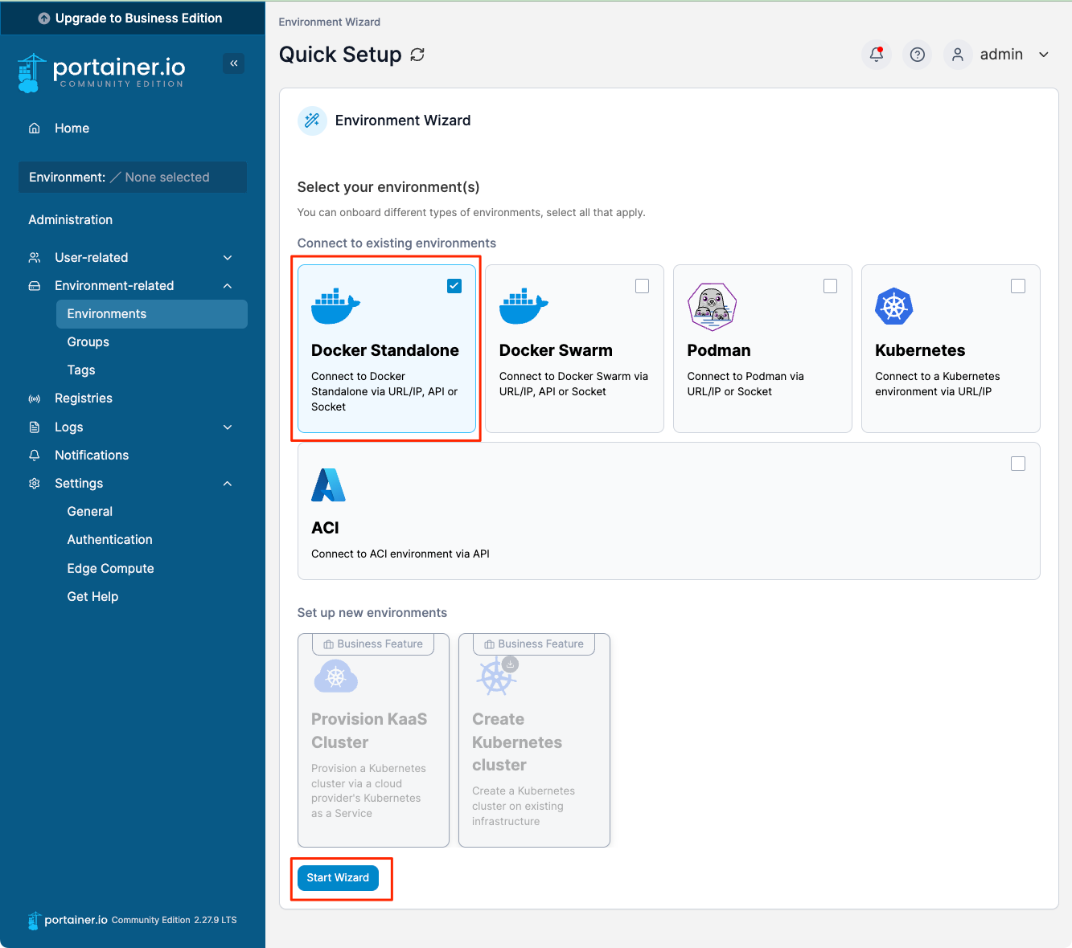1072x948 pixels.
Task: Click the 'Administration' sidebar heading
Action: (71, 220)
